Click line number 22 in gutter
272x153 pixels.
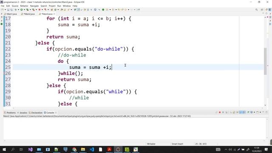tap(8, 49)
